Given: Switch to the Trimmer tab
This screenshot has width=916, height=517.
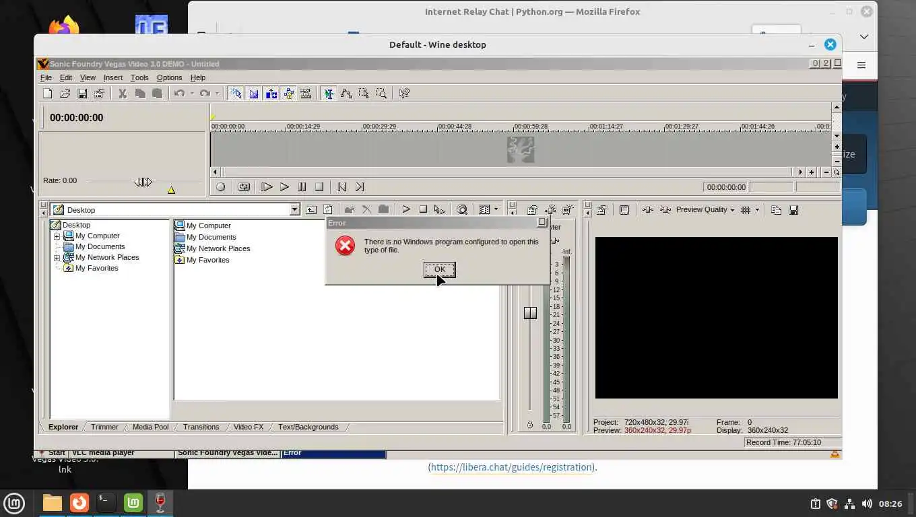Looking at the screenshot, I should click(x=104, y=427).
